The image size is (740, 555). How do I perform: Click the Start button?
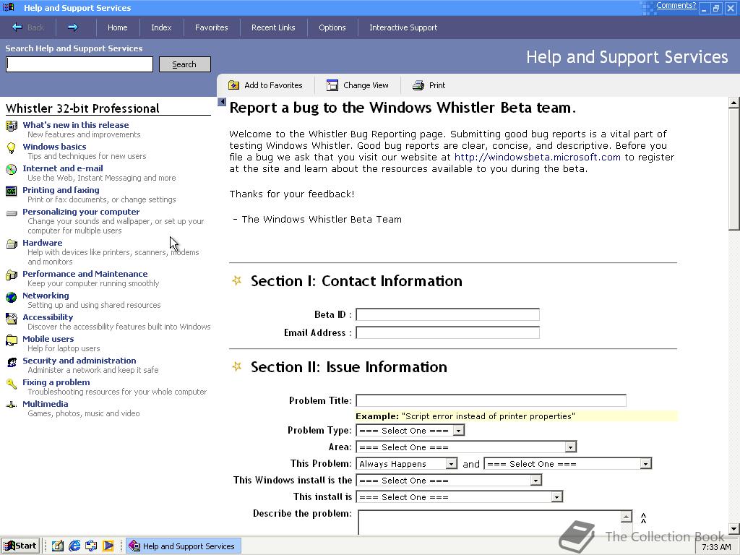20,546
